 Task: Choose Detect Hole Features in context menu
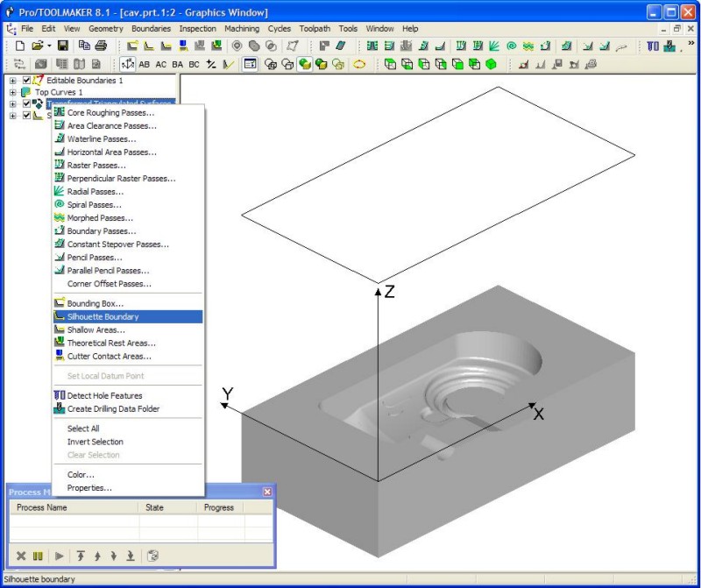(x=128, y=396)
